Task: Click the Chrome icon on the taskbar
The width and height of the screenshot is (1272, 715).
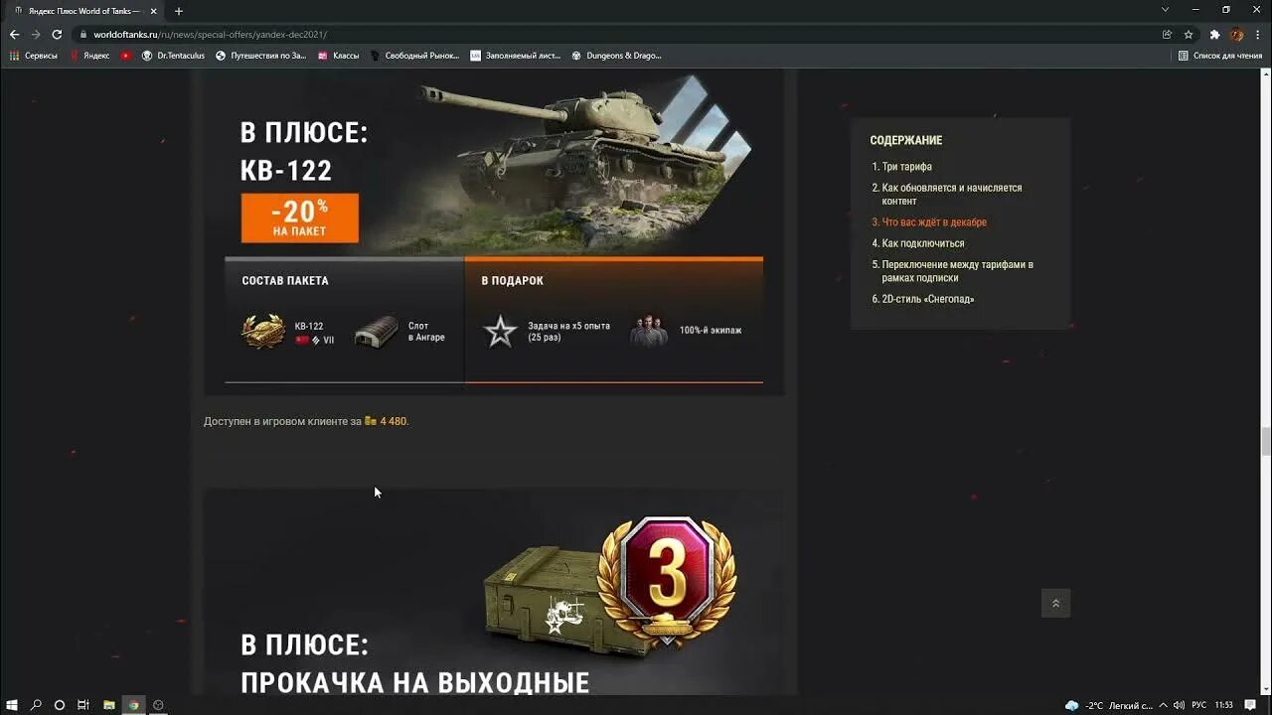Action: pyautogui.click(x=133, y=705)
